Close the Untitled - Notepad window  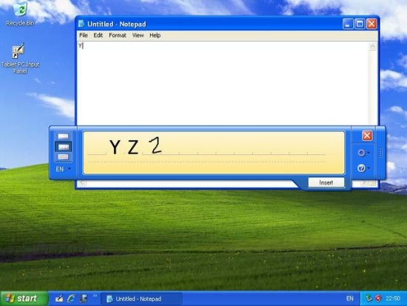(371, 24)
